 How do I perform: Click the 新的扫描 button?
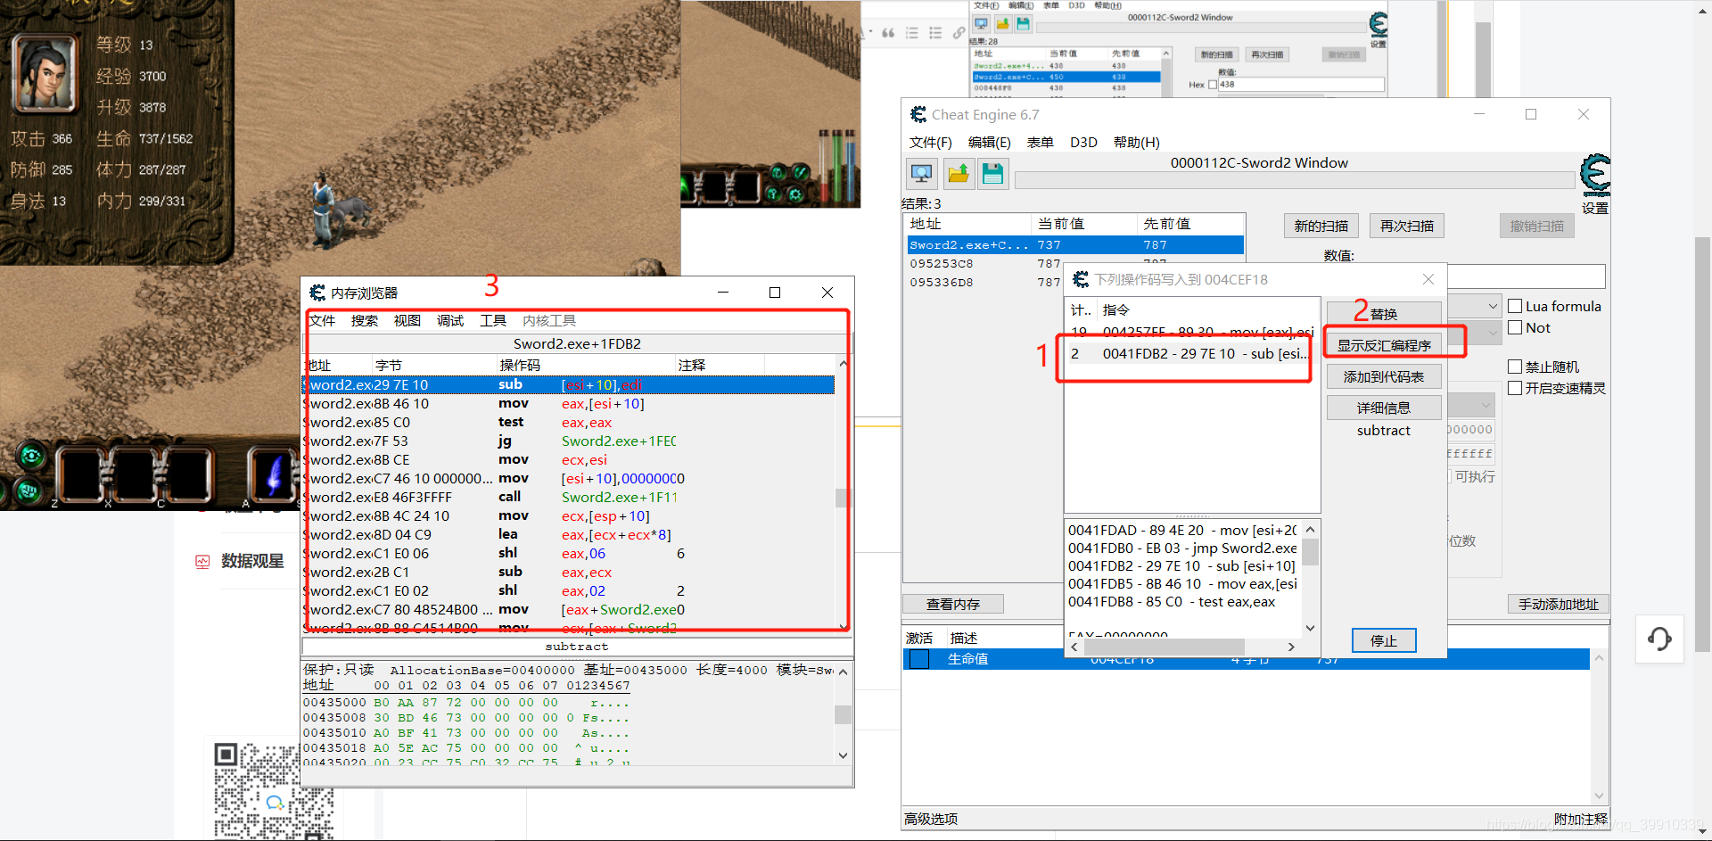click(1321, 227)
